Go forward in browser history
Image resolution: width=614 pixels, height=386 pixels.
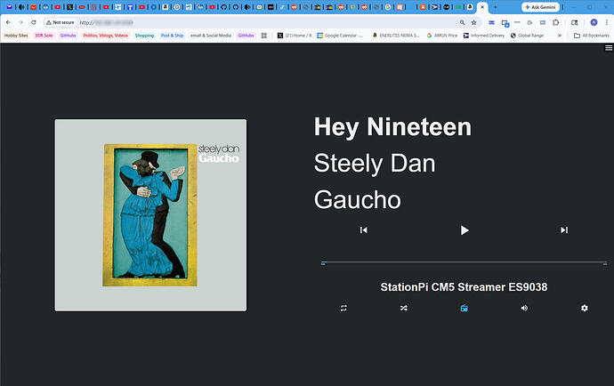[20, 23]
